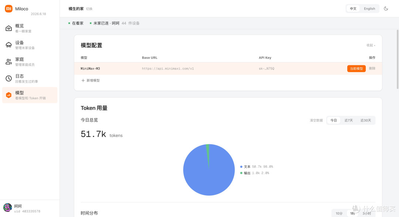Switch language to 中文

point(353,8)
